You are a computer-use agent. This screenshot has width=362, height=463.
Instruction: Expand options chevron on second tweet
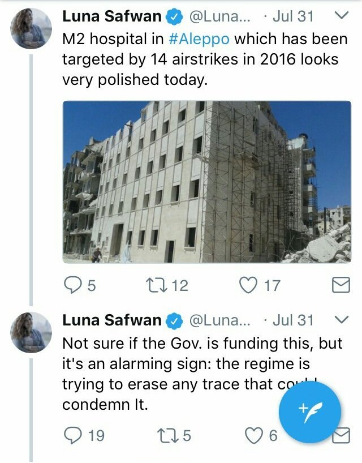click(342, 319)
